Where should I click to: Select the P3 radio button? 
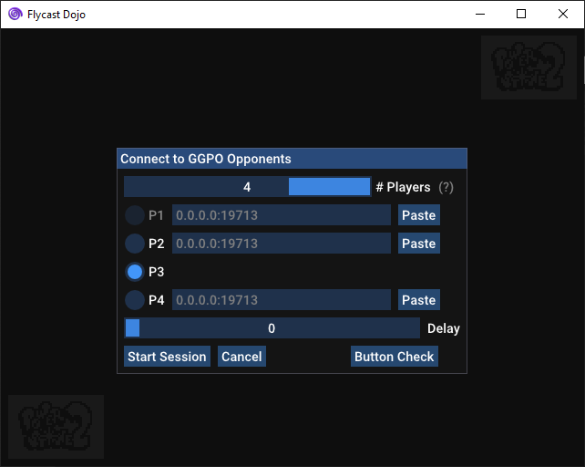pos(134,272)
